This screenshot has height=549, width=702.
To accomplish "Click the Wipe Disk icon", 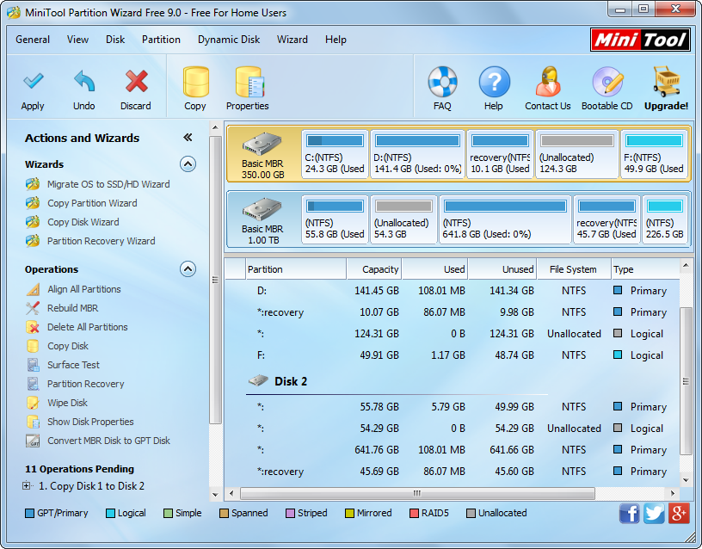I will pyautogui.click(x=33, y=403).
